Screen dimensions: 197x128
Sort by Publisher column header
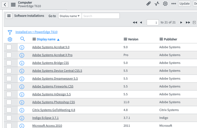pyautogui.click(x=170, y=39)
